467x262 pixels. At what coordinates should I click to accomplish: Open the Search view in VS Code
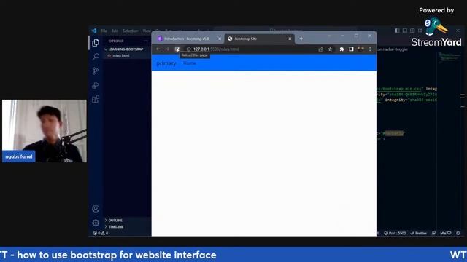pyautogui.click(x=96, y=57)
